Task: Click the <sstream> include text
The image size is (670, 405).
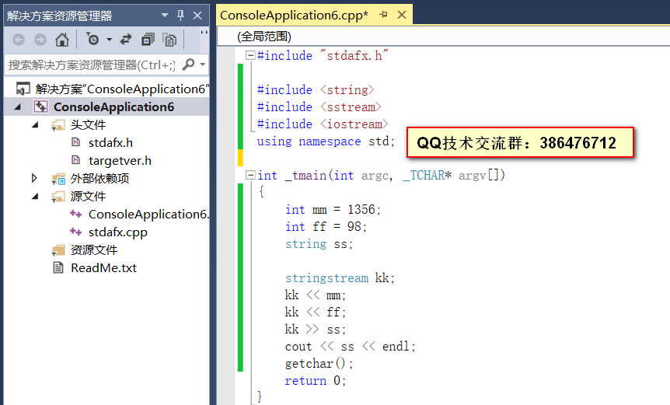Action: tap(351, 106)
